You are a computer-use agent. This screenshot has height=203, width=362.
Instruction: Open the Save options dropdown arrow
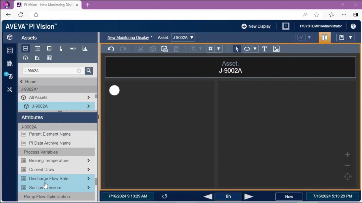point(350,37)
